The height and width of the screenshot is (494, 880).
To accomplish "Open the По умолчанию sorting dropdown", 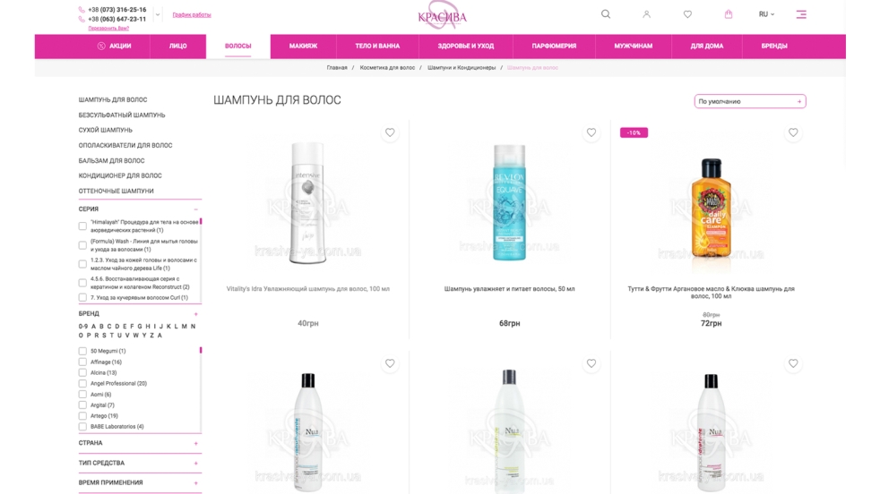I will coord(750,101).
